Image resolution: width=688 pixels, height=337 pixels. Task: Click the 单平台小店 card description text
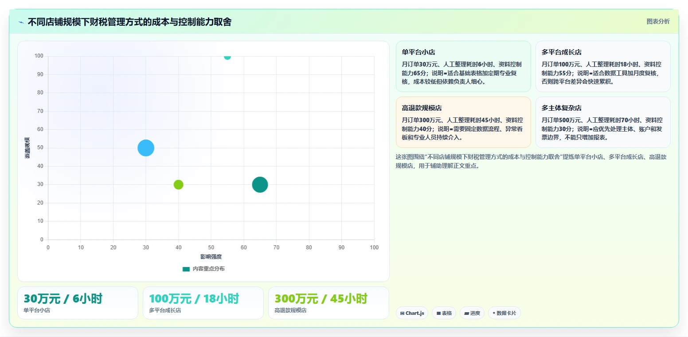tap(461, 73)
